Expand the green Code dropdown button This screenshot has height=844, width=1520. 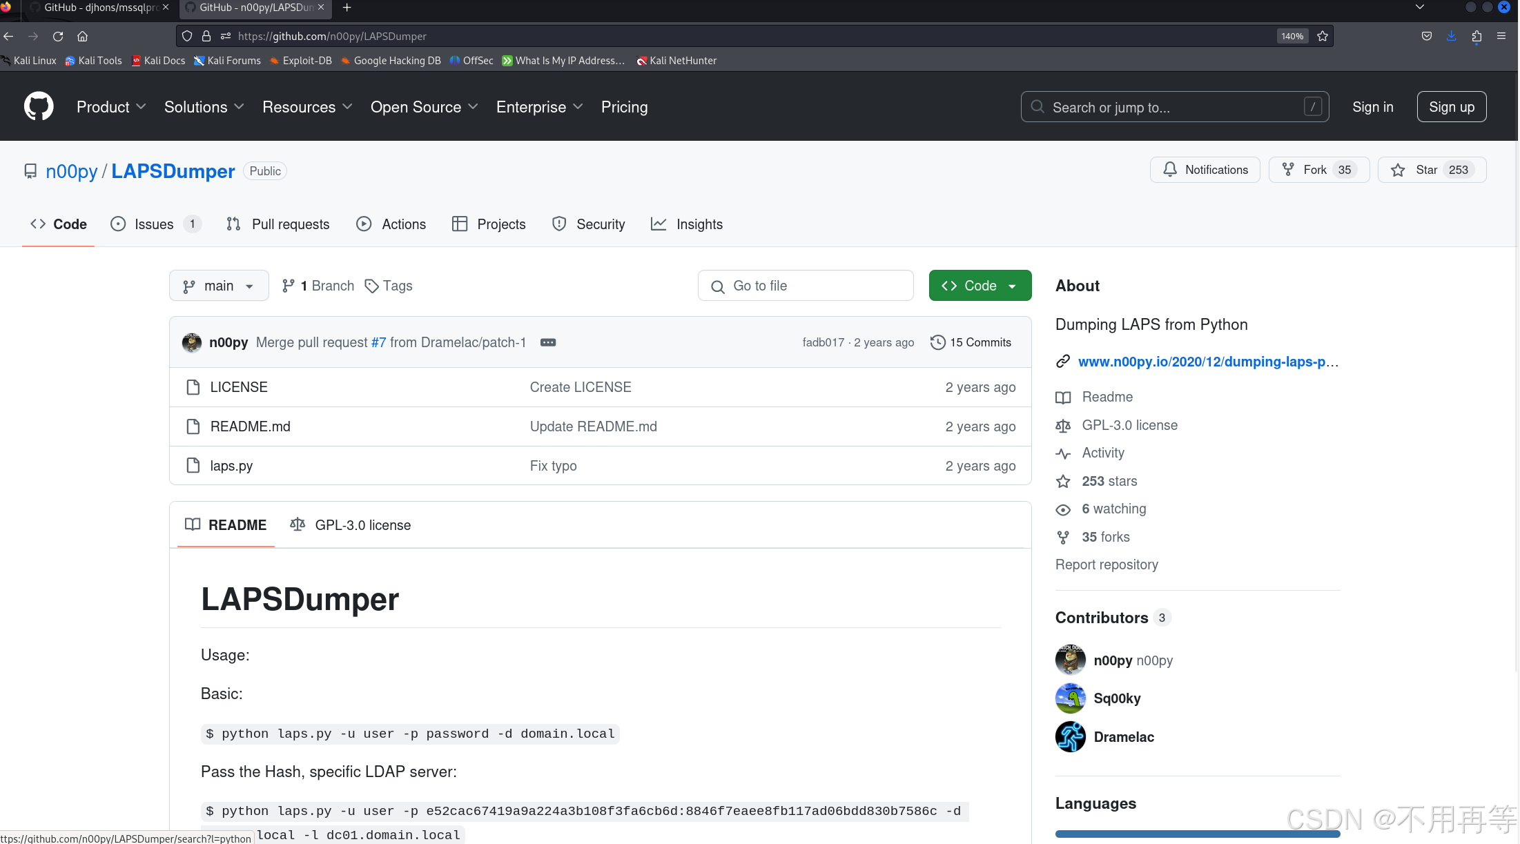pyautogui.click(x=980, y=286)
